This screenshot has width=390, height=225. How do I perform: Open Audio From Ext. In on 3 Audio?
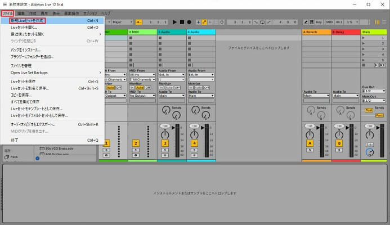(x=172, y=75)
